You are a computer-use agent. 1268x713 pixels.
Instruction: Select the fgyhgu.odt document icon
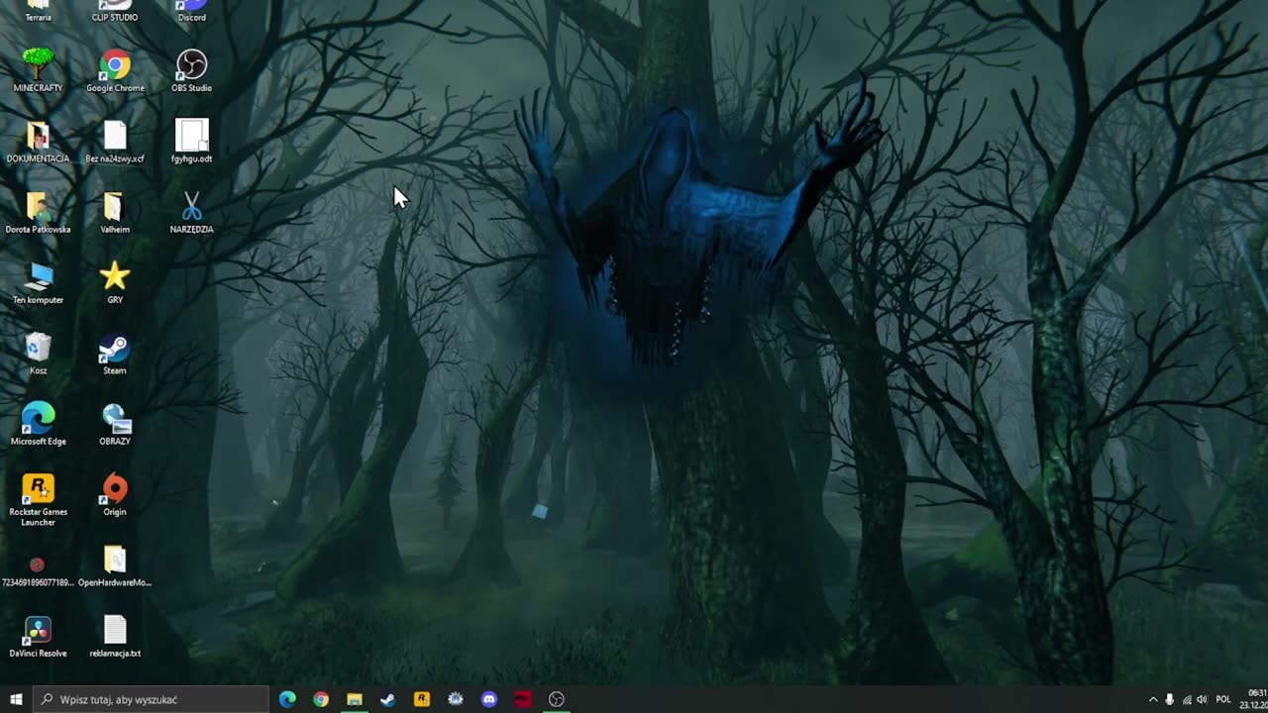[191, 141]
